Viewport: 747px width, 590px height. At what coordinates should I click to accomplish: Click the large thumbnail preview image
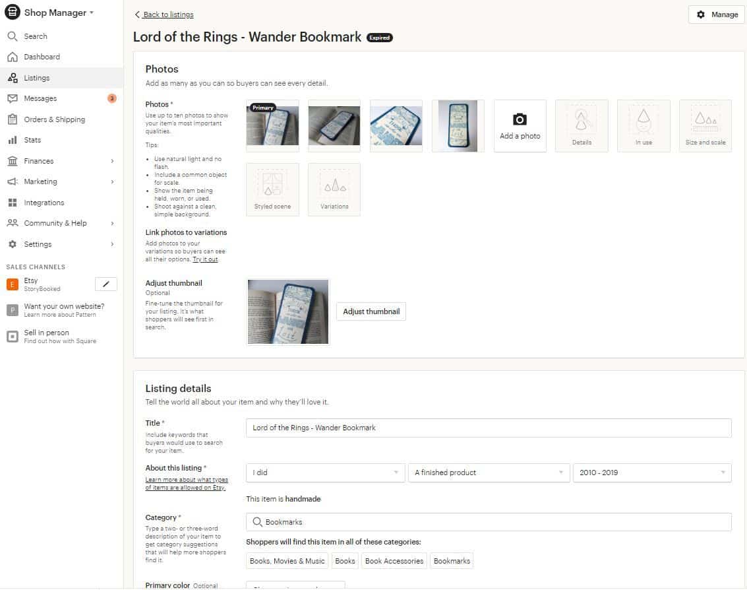coord(287,311)
